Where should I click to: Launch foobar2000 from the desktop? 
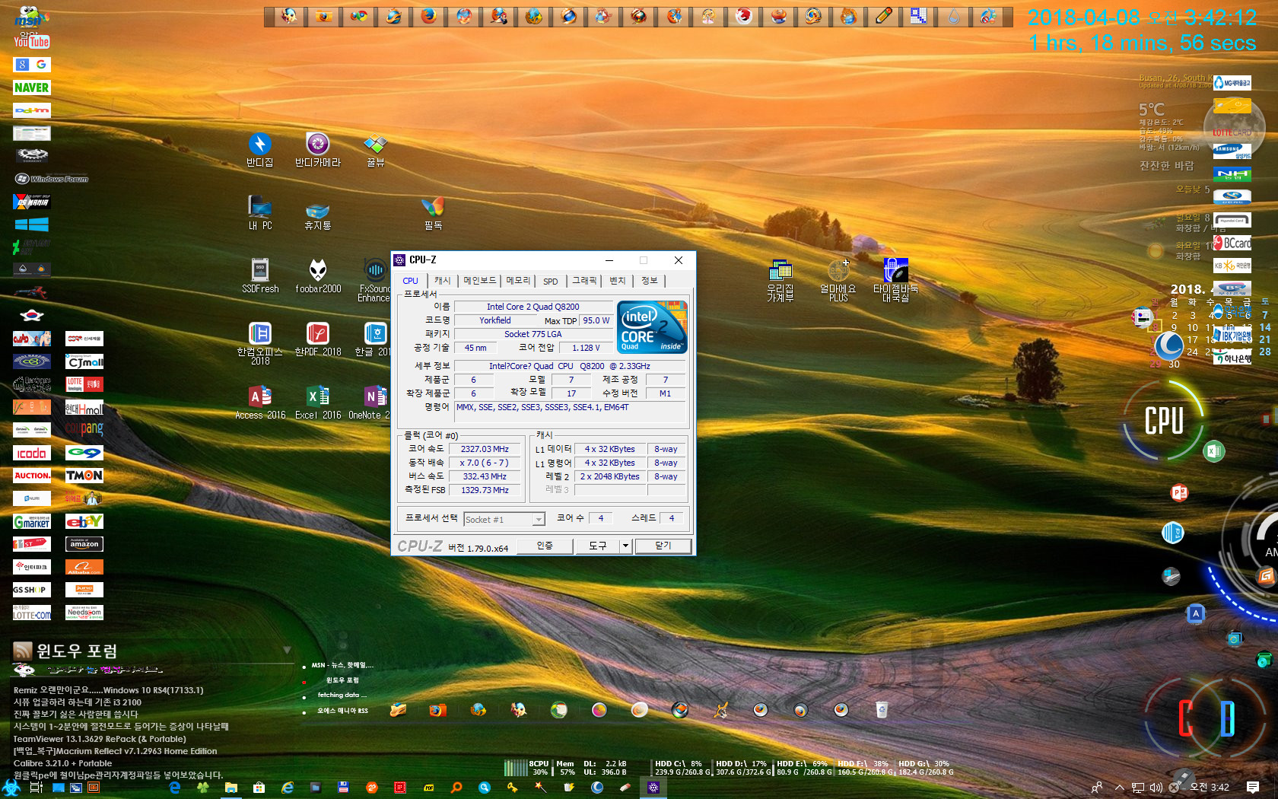[x=318, y=275]
